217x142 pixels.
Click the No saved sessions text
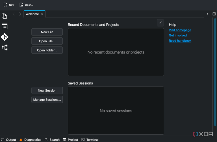(116, 111)
